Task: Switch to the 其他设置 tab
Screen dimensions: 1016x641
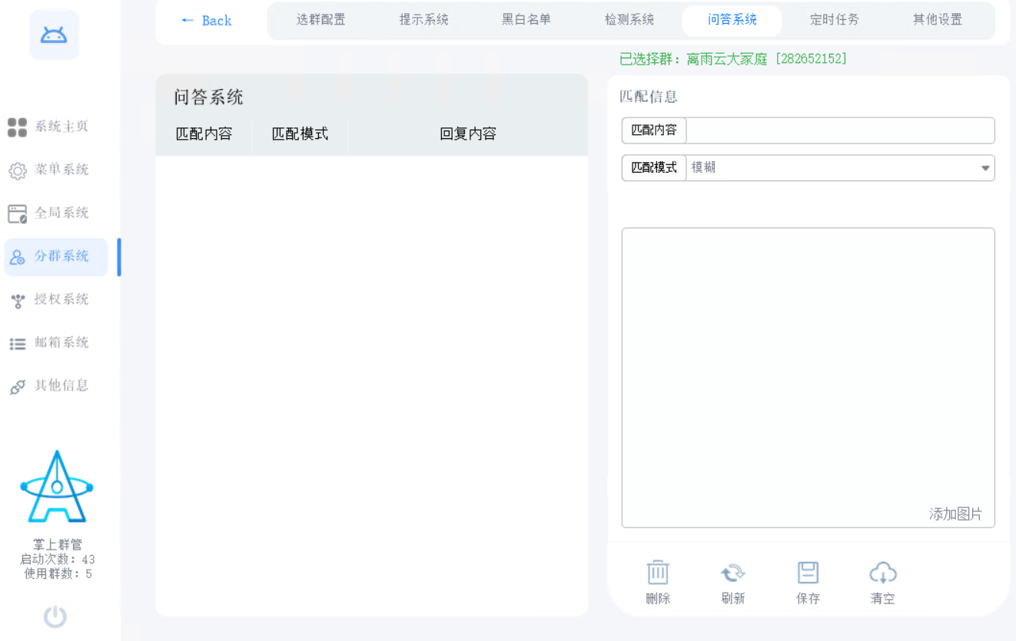Action: [x=938, y=20]
